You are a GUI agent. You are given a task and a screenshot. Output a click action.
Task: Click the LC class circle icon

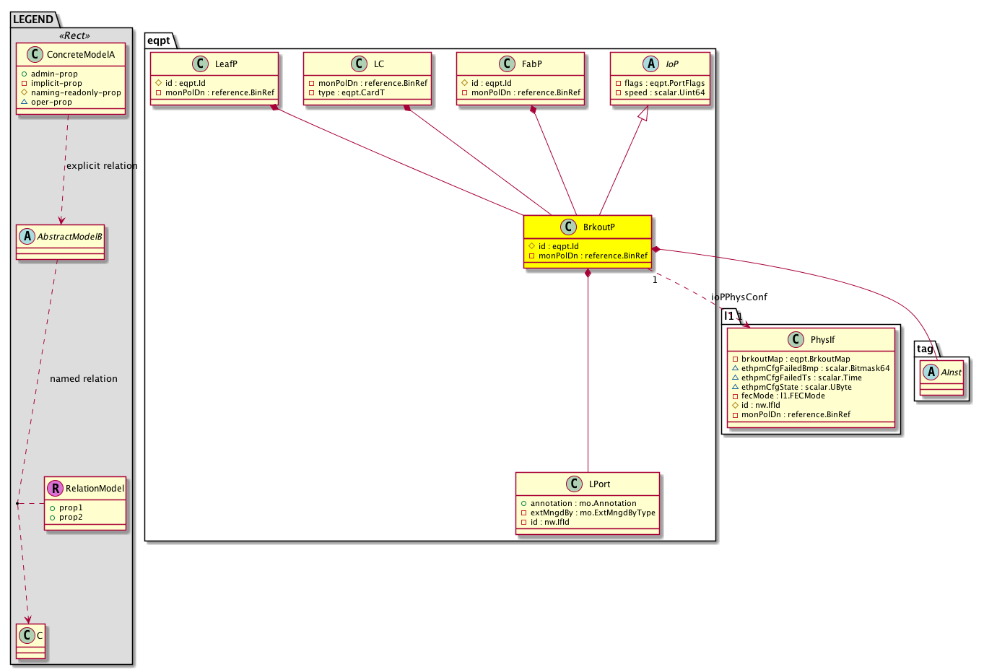point(359,64)
